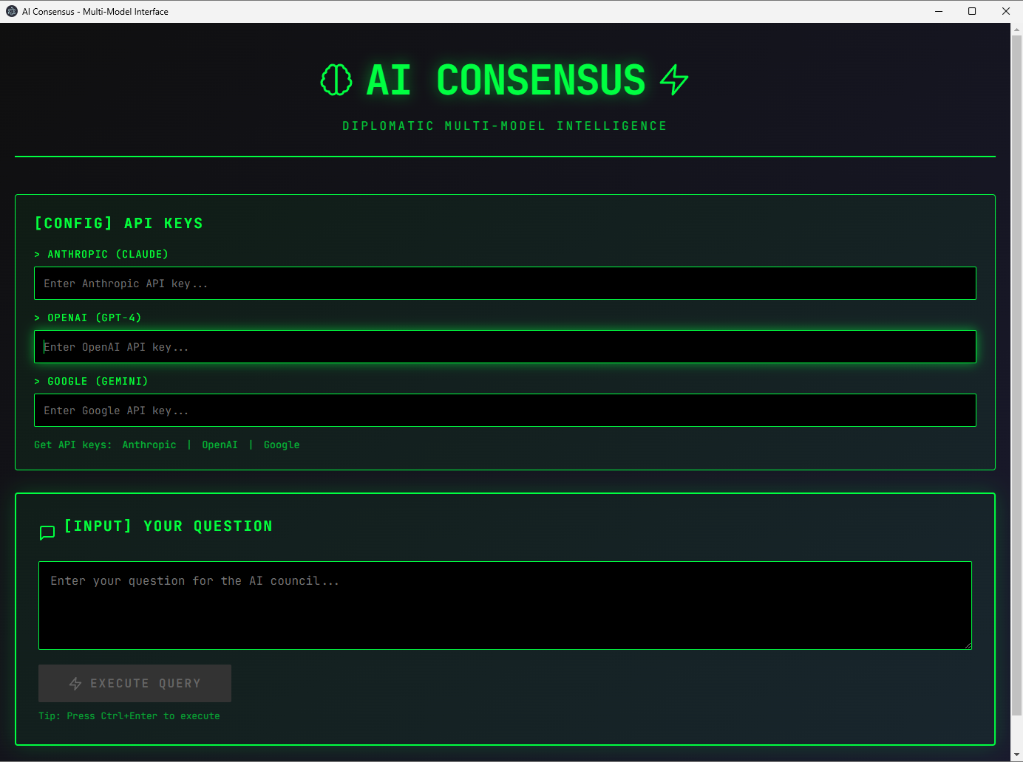
Task: Click the scrollbar up arrow
Action: (1017, 28)
